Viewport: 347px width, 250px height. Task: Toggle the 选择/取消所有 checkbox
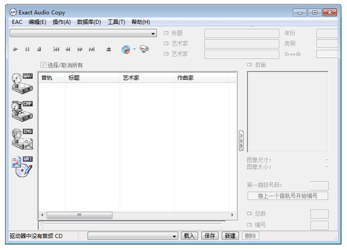(43, 65)
